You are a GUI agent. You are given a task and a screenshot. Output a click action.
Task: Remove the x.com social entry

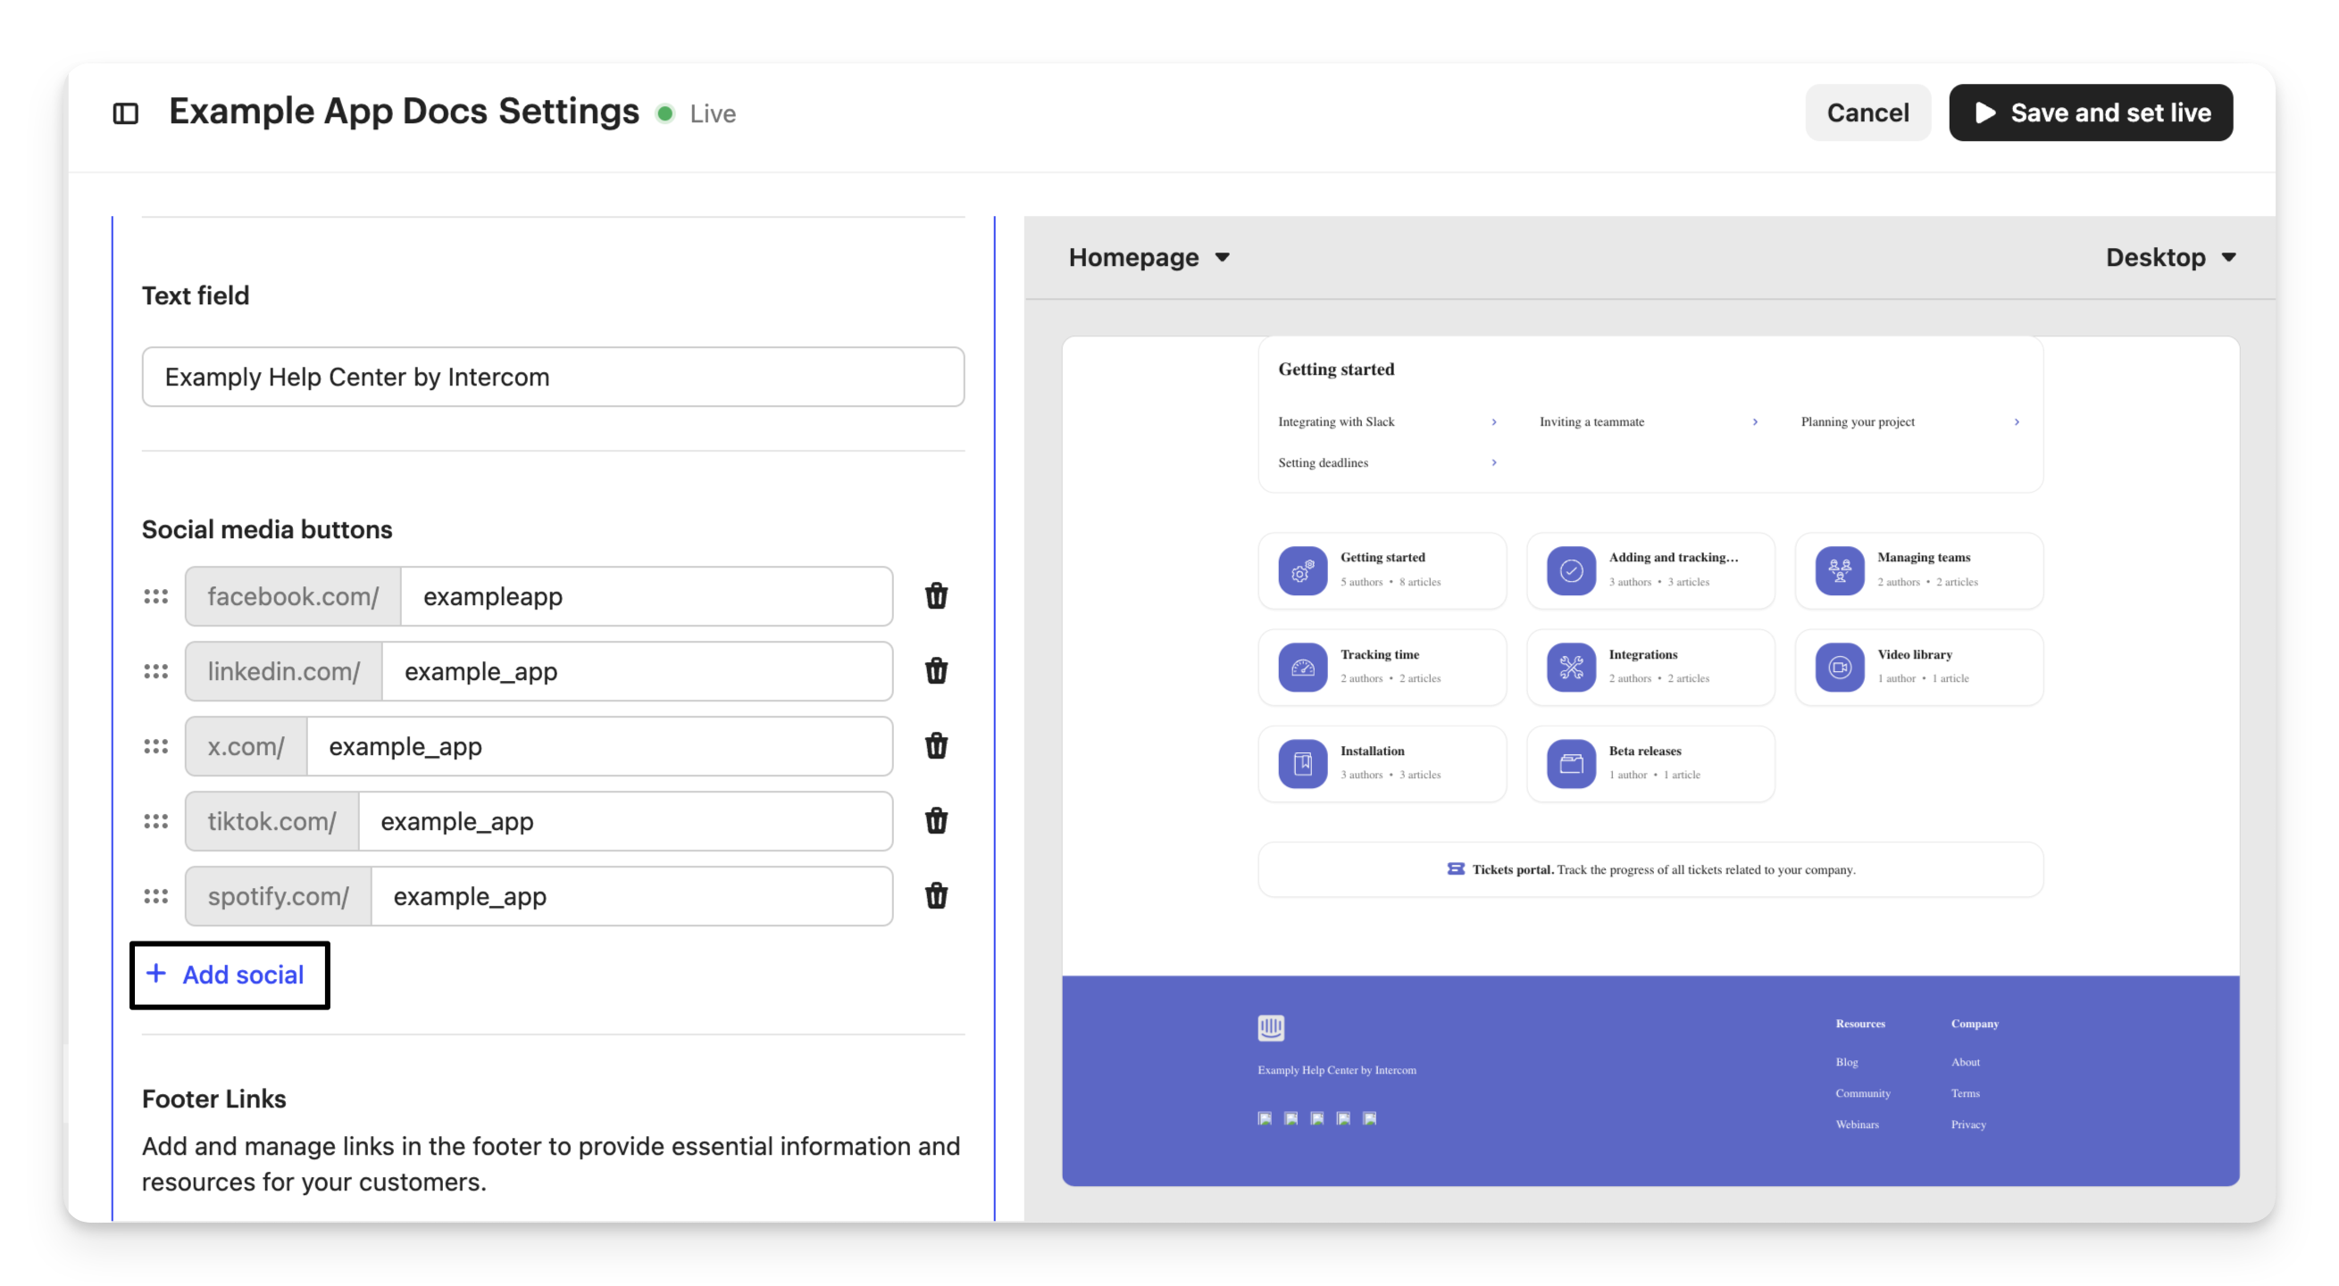936,746
